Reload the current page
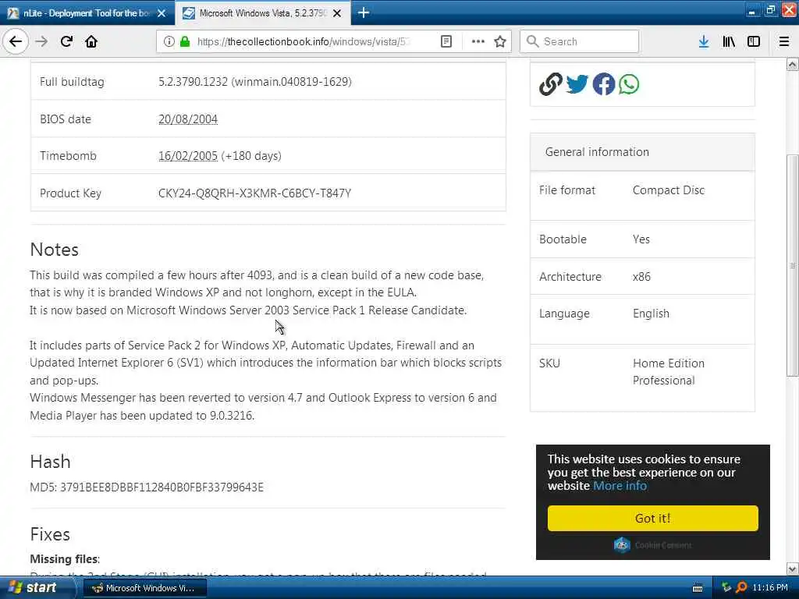Screen dimensions: 799x599 coord(66,41)
